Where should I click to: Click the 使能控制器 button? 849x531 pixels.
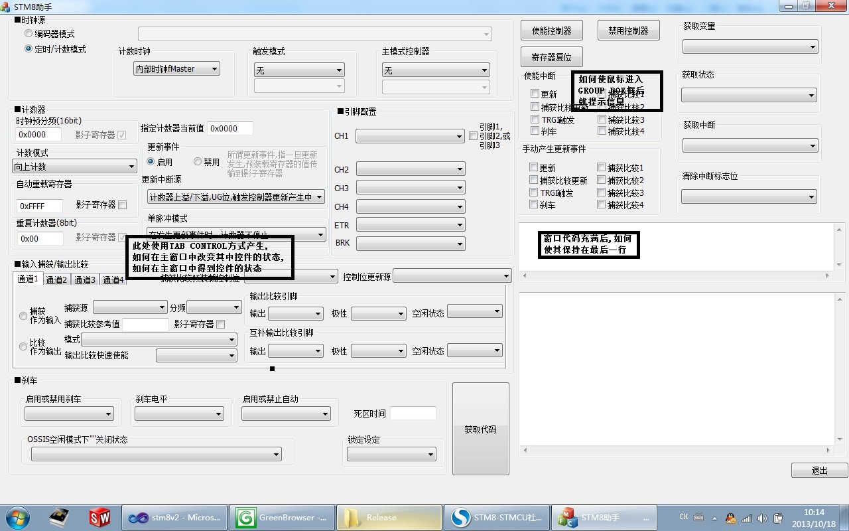click(x=552, y=30)
